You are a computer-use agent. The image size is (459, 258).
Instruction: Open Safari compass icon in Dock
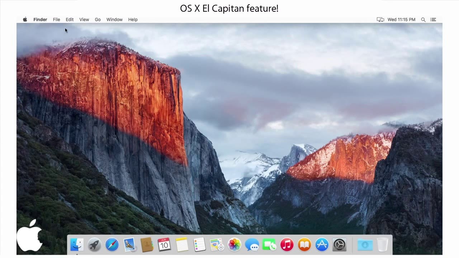[x=112, y=245]
